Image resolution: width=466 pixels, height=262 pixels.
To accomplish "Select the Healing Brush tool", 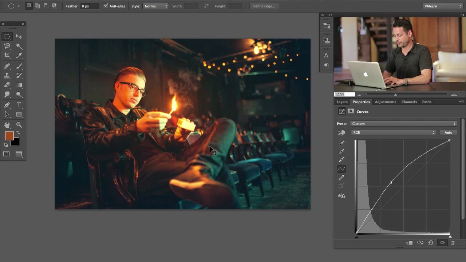I will coord(7,66).
